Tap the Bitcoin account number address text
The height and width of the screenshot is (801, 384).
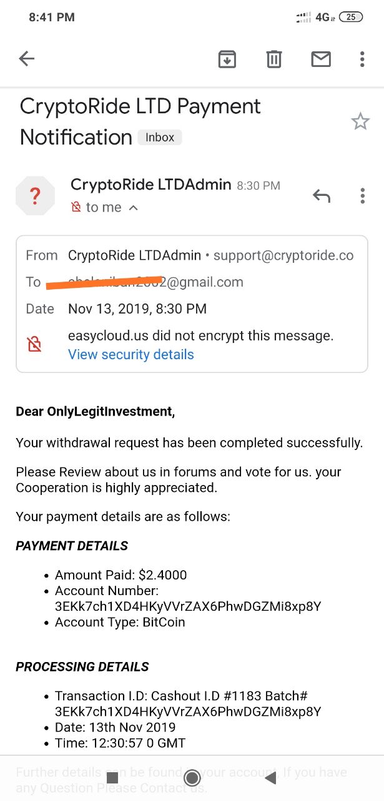point(188,606)
